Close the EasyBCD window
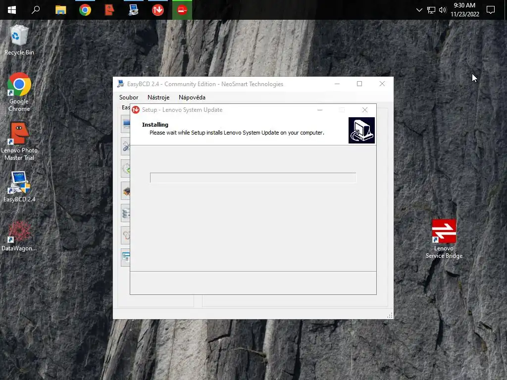507x380 pixels. [382, 84]
